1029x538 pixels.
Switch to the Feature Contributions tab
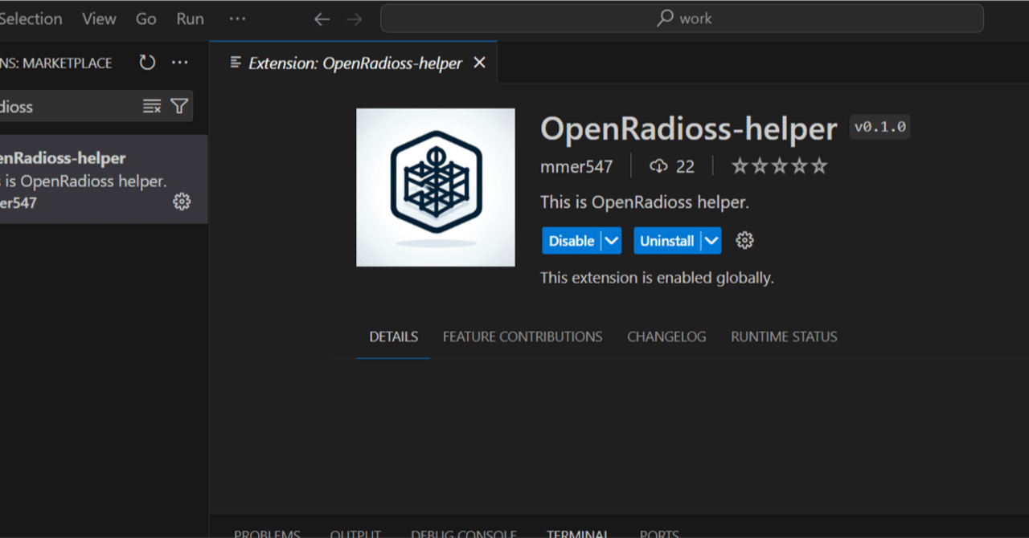point(522,336)
